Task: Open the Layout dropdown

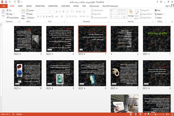Action: click(x=30, y=10)
